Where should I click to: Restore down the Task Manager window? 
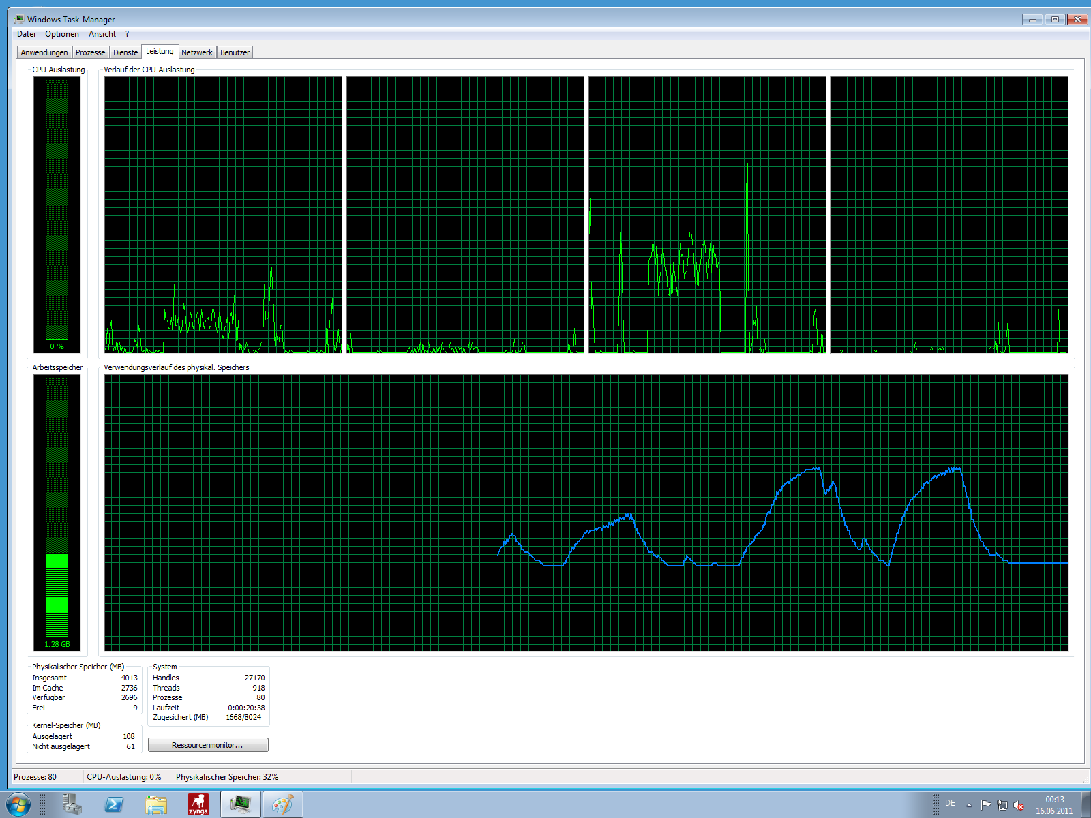pos(1055,20)
